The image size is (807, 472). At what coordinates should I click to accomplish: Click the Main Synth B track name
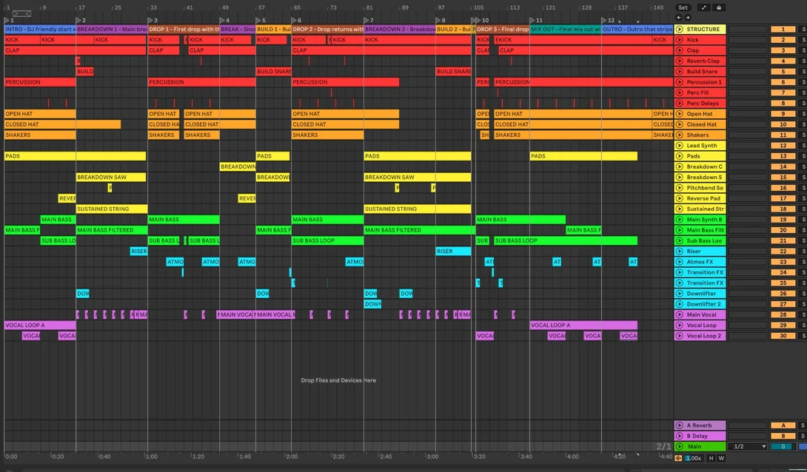(x=705, y=220)
